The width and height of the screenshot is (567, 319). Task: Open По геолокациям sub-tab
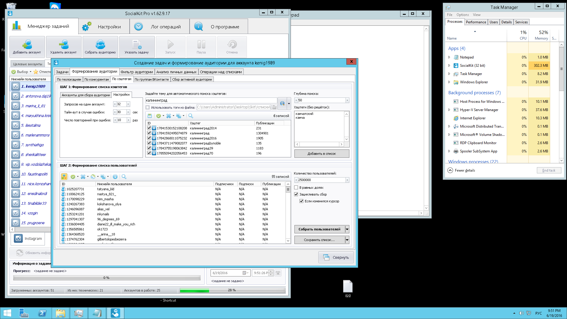coord(69,79)
